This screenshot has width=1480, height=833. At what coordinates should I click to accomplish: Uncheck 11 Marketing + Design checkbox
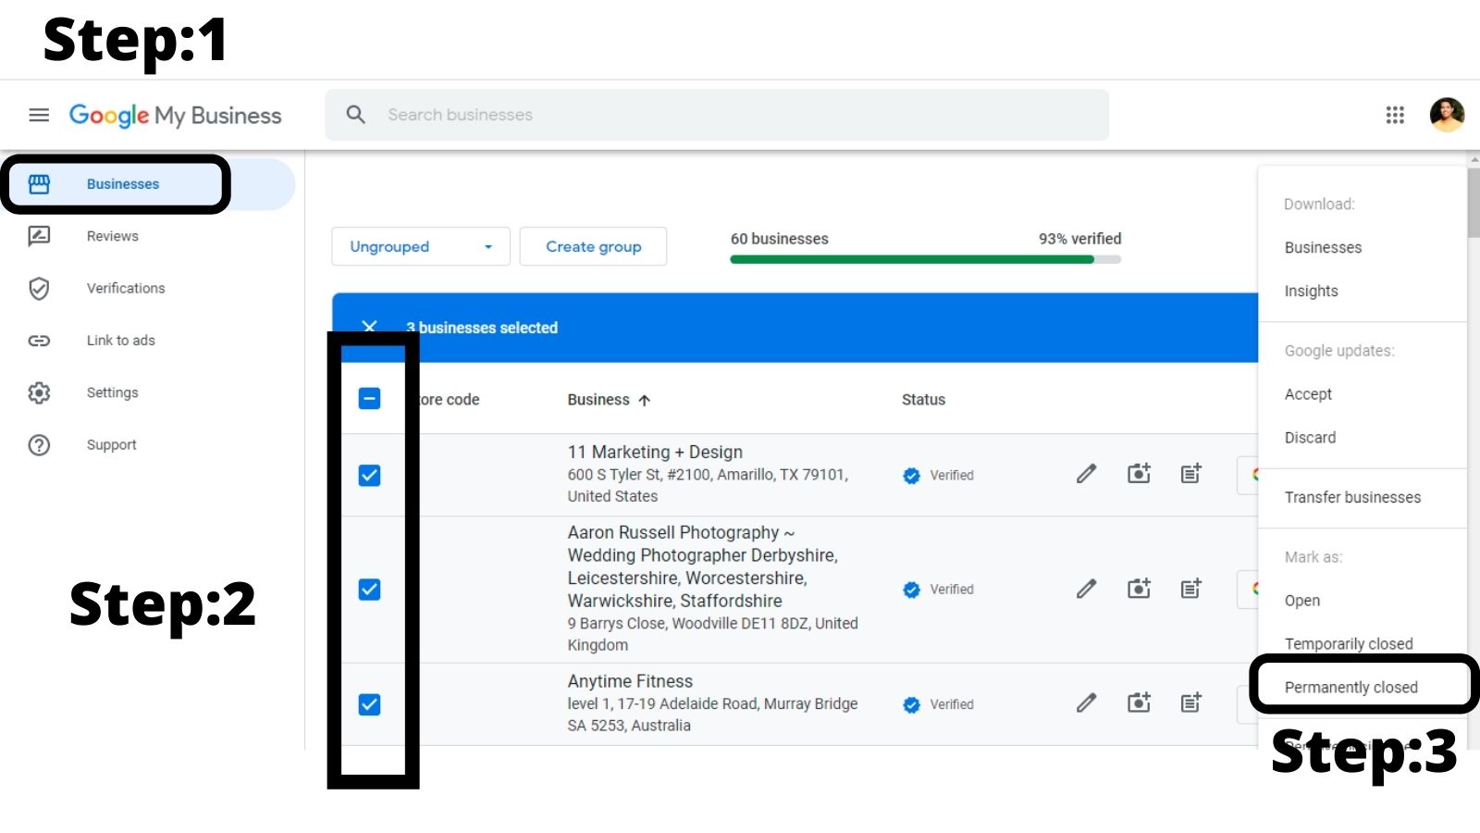point(369,475)
